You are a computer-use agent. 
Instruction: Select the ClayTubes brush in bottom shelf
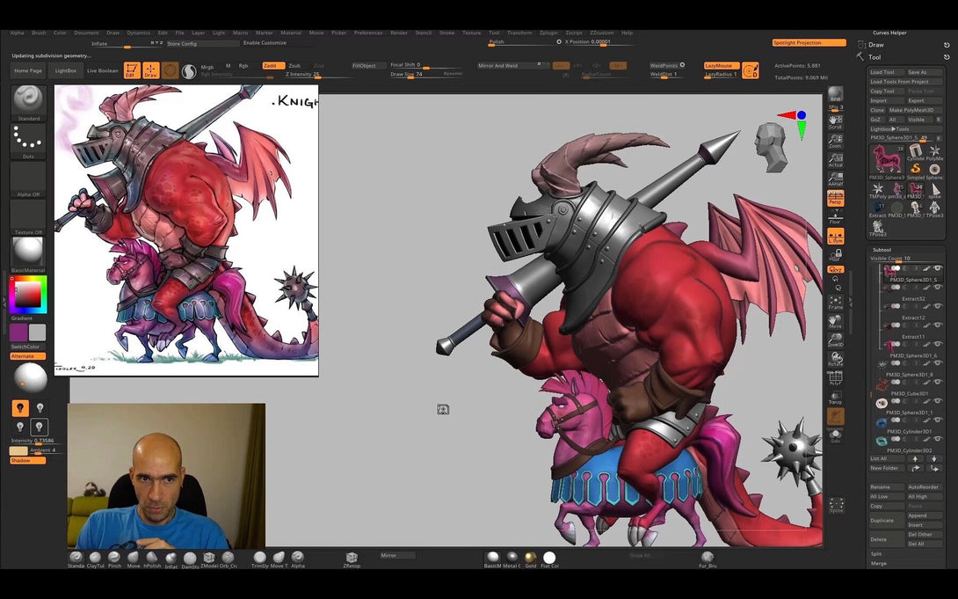coord(95,559)
